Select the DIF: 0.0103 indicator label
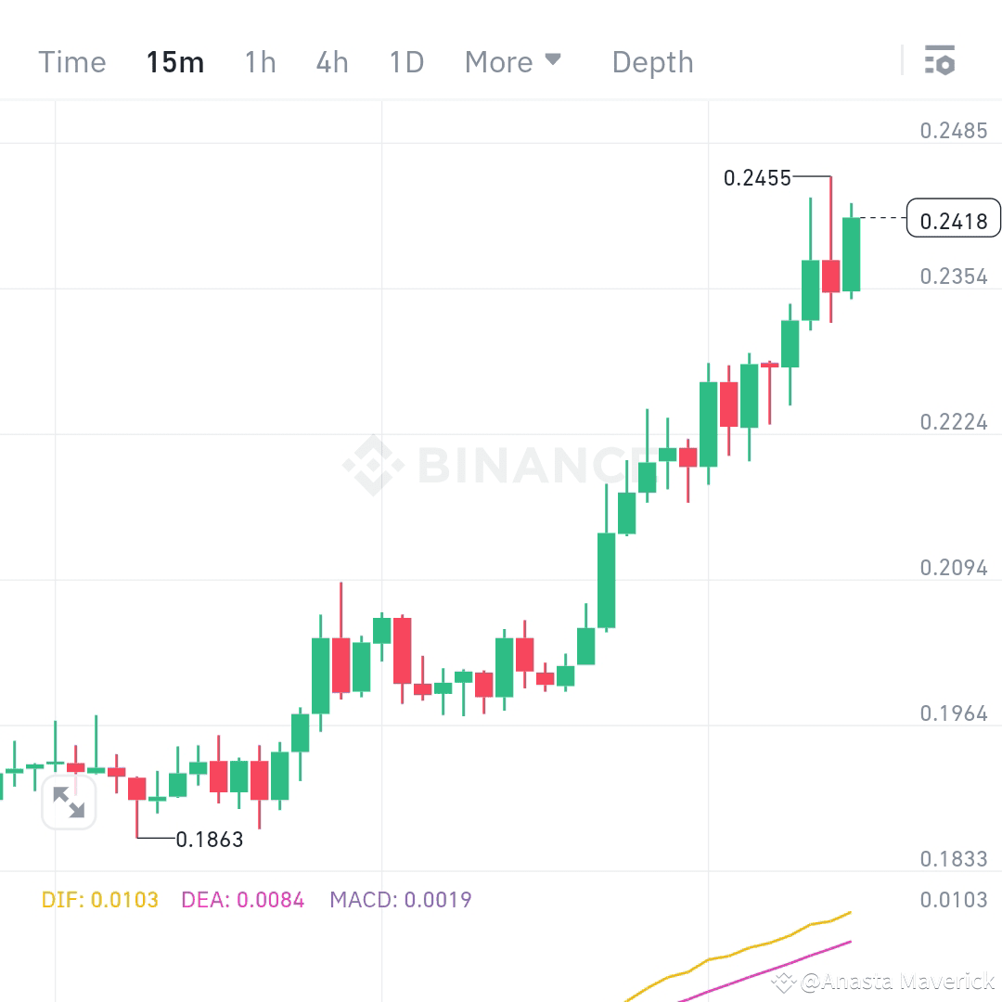Viewport: 1002px width, 1002px height. (x=99, y=900)
